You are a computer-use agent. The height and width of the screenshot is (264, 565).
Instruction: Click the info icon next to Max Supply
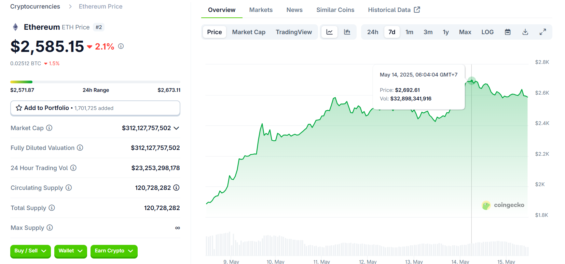tap(50, 227)
